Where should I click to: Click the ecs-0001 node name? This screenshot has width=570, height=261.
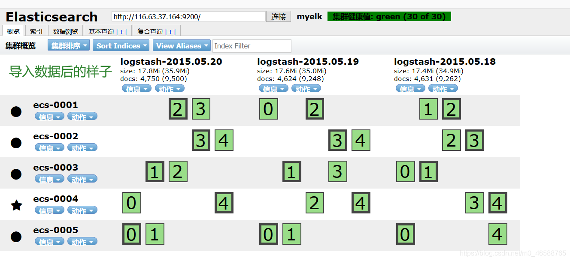click(x=56, y=105)
